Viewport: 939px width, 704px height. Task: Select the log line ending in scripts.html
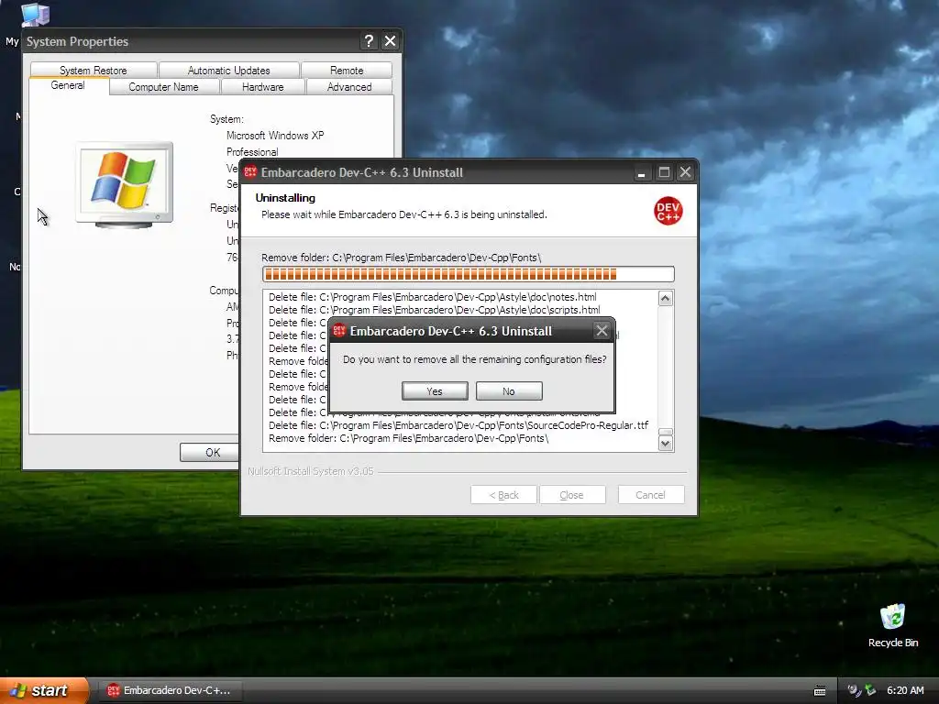(x=434, y=310)
